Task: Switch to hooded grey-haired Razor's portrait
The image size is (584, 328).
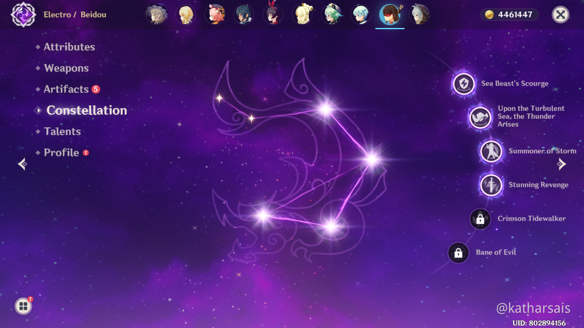Action: coord(419,15)
